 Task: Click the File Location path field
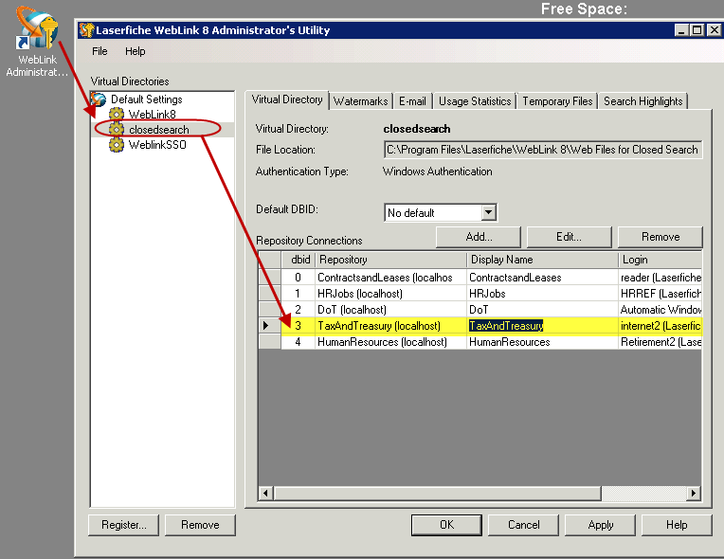pyautogui.click(x=543, y=150)
